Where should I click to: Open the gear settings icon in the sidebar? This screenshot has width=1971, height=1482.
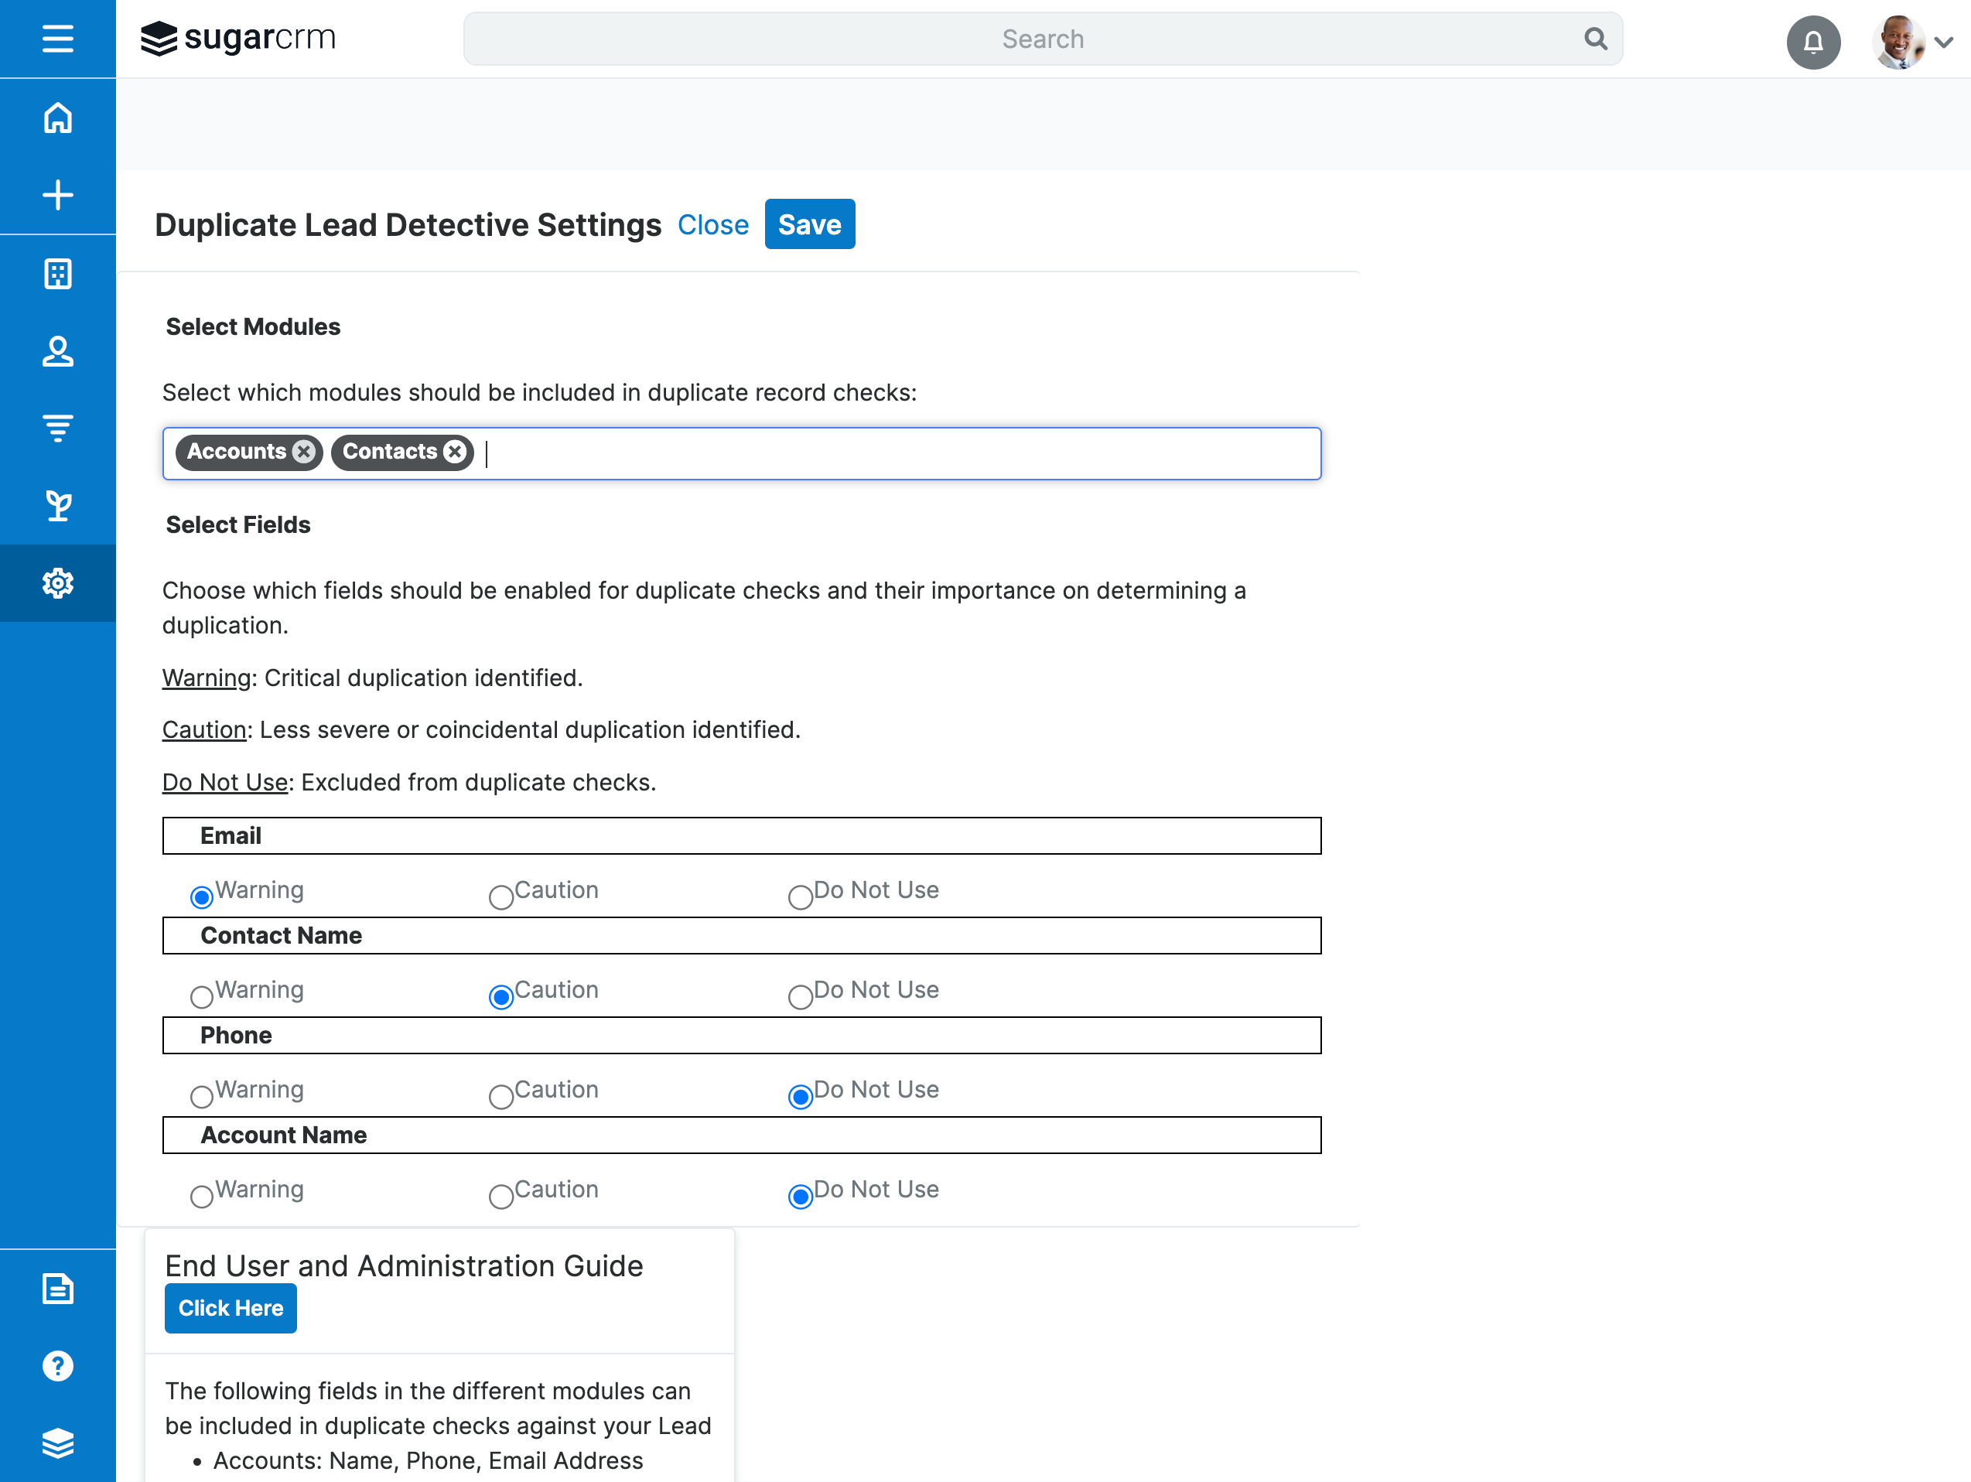[x=58, y=584]
